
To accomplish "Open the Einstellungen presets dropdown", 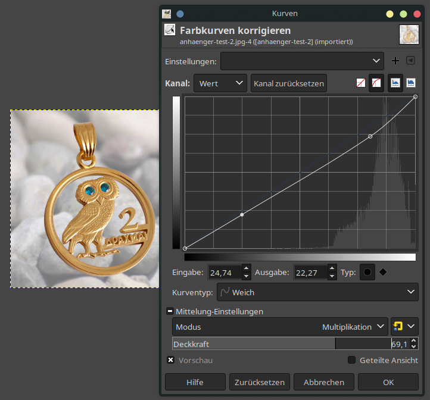I will [x=303, y=61].
